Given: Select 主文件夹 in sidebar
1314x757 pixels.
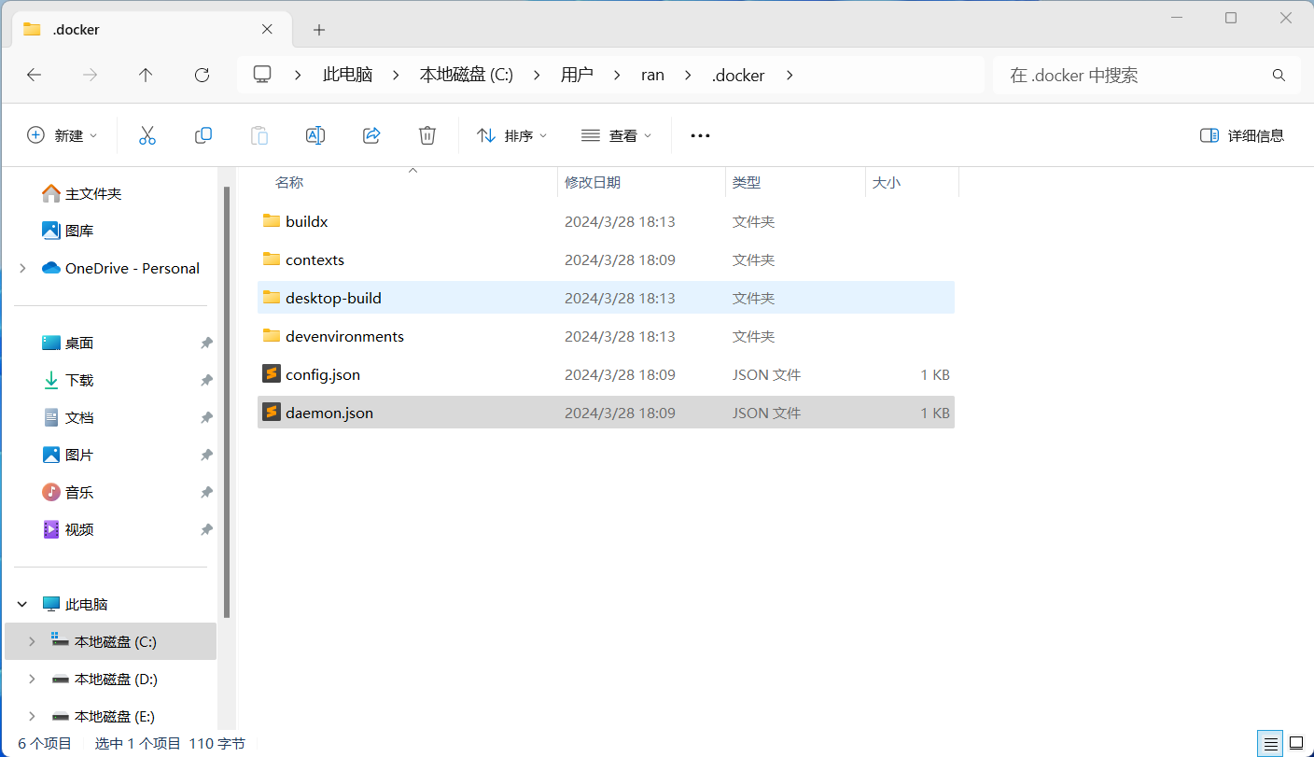Looking at the screenshot, I should click(93, 193).
